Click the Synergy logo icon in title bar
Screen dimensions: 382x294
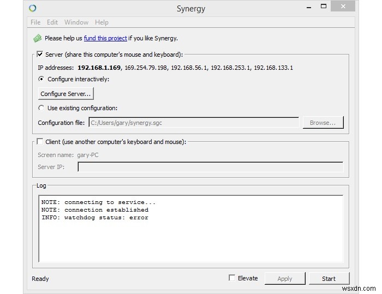[33, 8]
